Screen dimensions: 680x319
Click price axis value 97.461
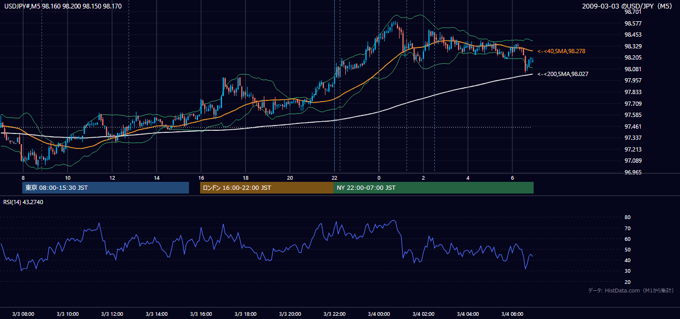click(x=633, y=127)
